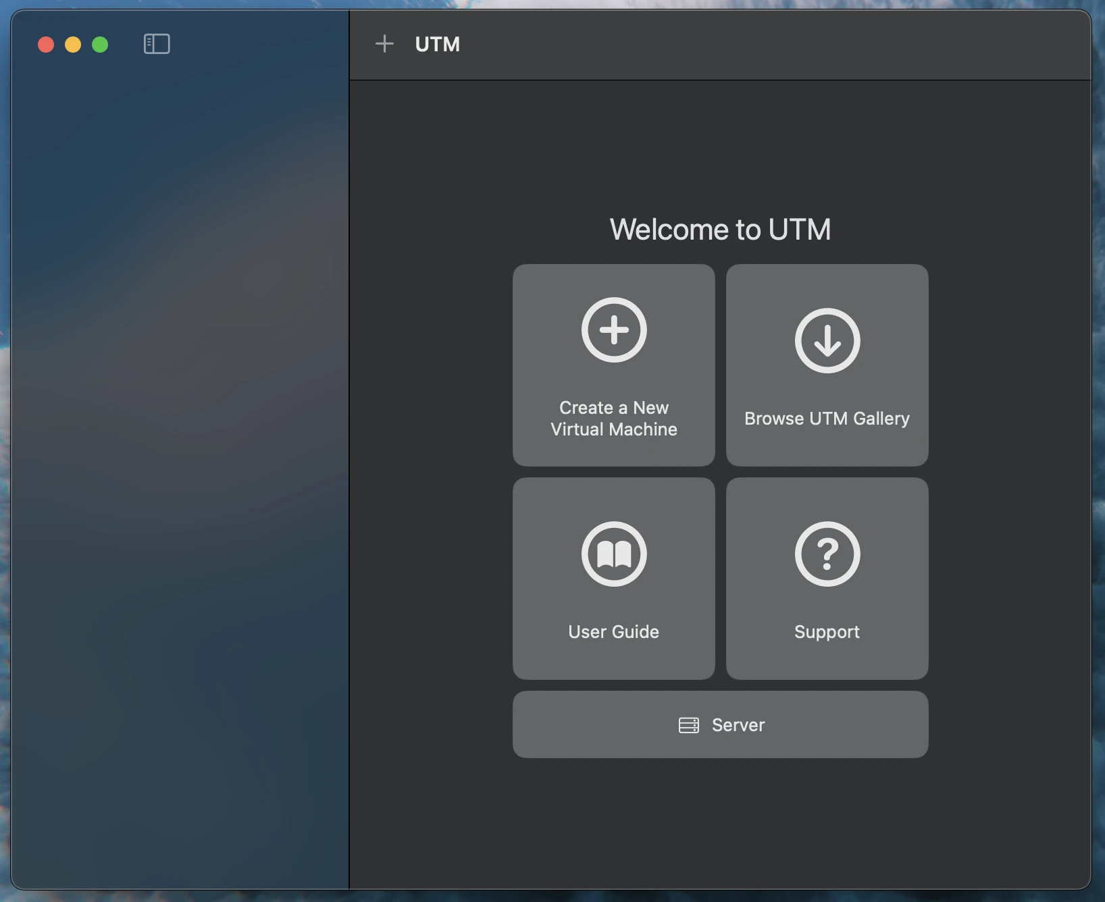The width and height of the screenshot is (1105, 902).
Task: Open the User Guide card
Action: tap(613, 578)
